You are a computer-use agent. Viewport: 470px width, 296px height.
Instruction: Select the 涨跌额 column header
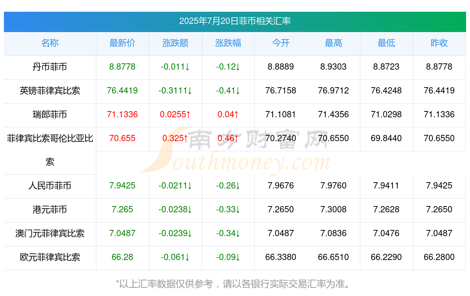tap(175, 43)
